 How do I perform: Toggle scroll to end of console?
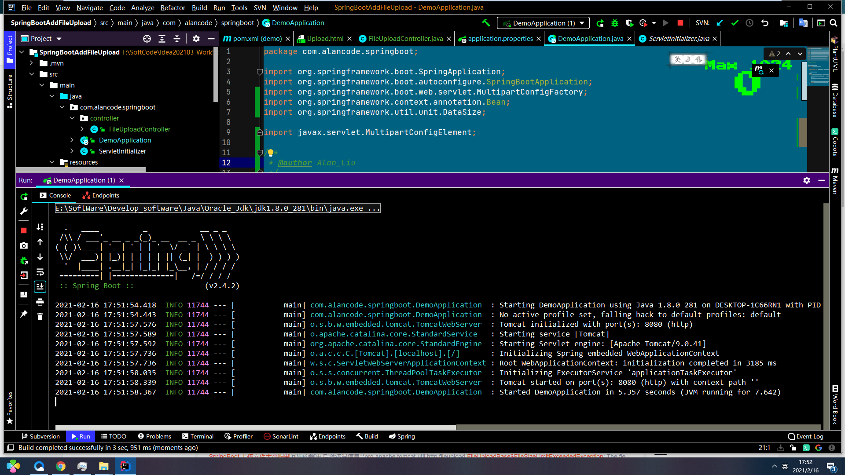click(40, 287)
